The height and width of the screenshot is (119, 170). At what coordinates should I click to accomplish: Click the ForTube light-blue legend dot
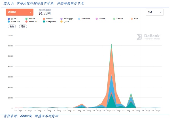pyautogui.click(x=79, y=19)
